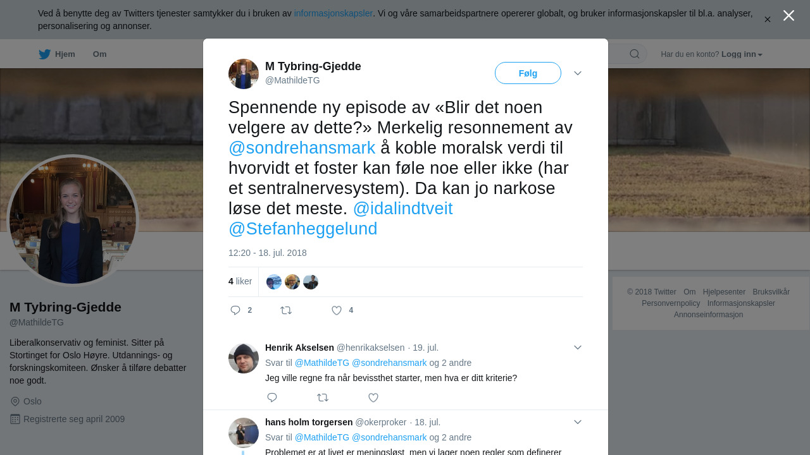Viewport: 810px width, 455px height.
Task: Click the search magnifier icon in the top bar
Action: coord(635,54)
